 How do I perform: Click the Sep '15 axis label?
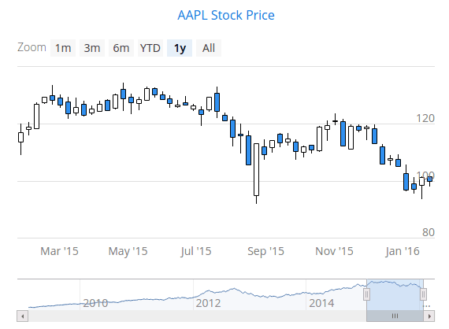click(x=265, y=251)
